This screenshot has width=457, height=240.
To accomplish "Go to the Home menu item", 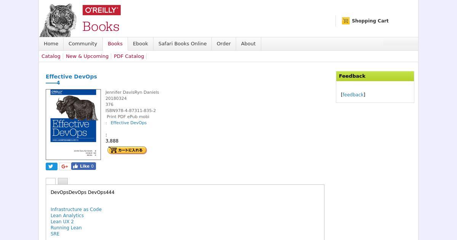I will click(51, 44).
